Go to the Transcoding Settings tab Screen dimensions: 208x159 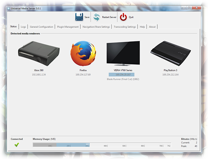125,27
